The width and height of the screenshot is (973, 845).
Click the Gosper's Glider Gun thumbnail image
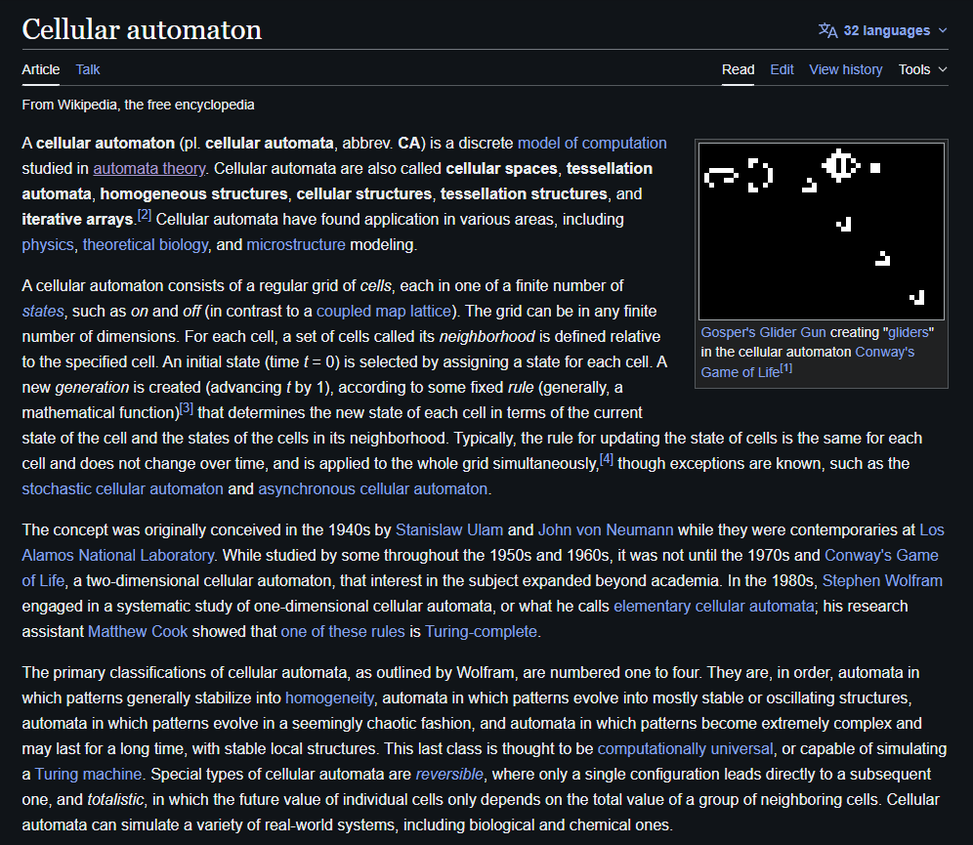[x=821, y=231]
